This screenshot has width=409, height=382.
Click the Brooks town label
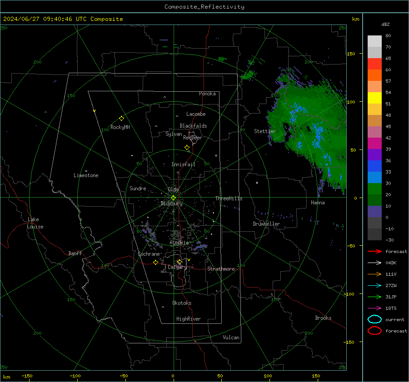click(323, 318)
